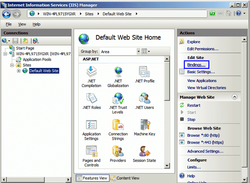Image resolution: width=250 pixels, height=183 pixels.
Task: Click the Bindings... link
Action: click(196, 65)
